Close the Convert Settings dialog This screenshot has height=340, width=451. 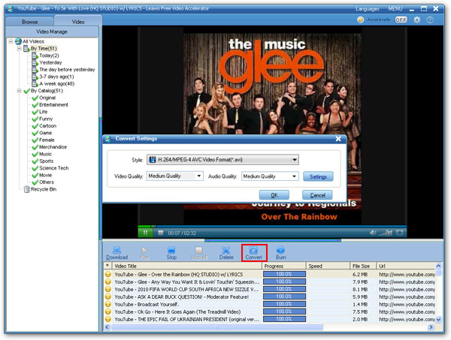point(338,139)
